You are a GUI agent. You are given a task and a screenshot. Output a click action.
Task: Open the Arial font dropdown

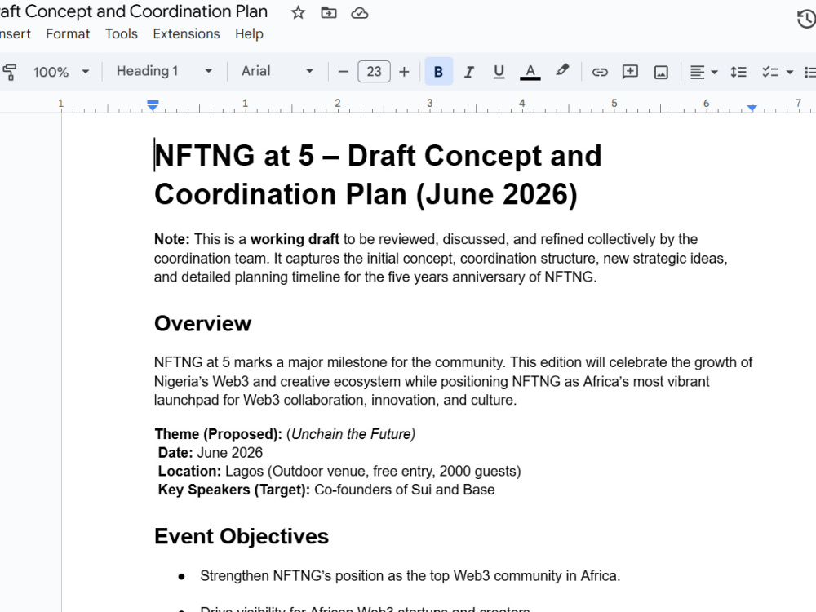[x=277, y=71]
